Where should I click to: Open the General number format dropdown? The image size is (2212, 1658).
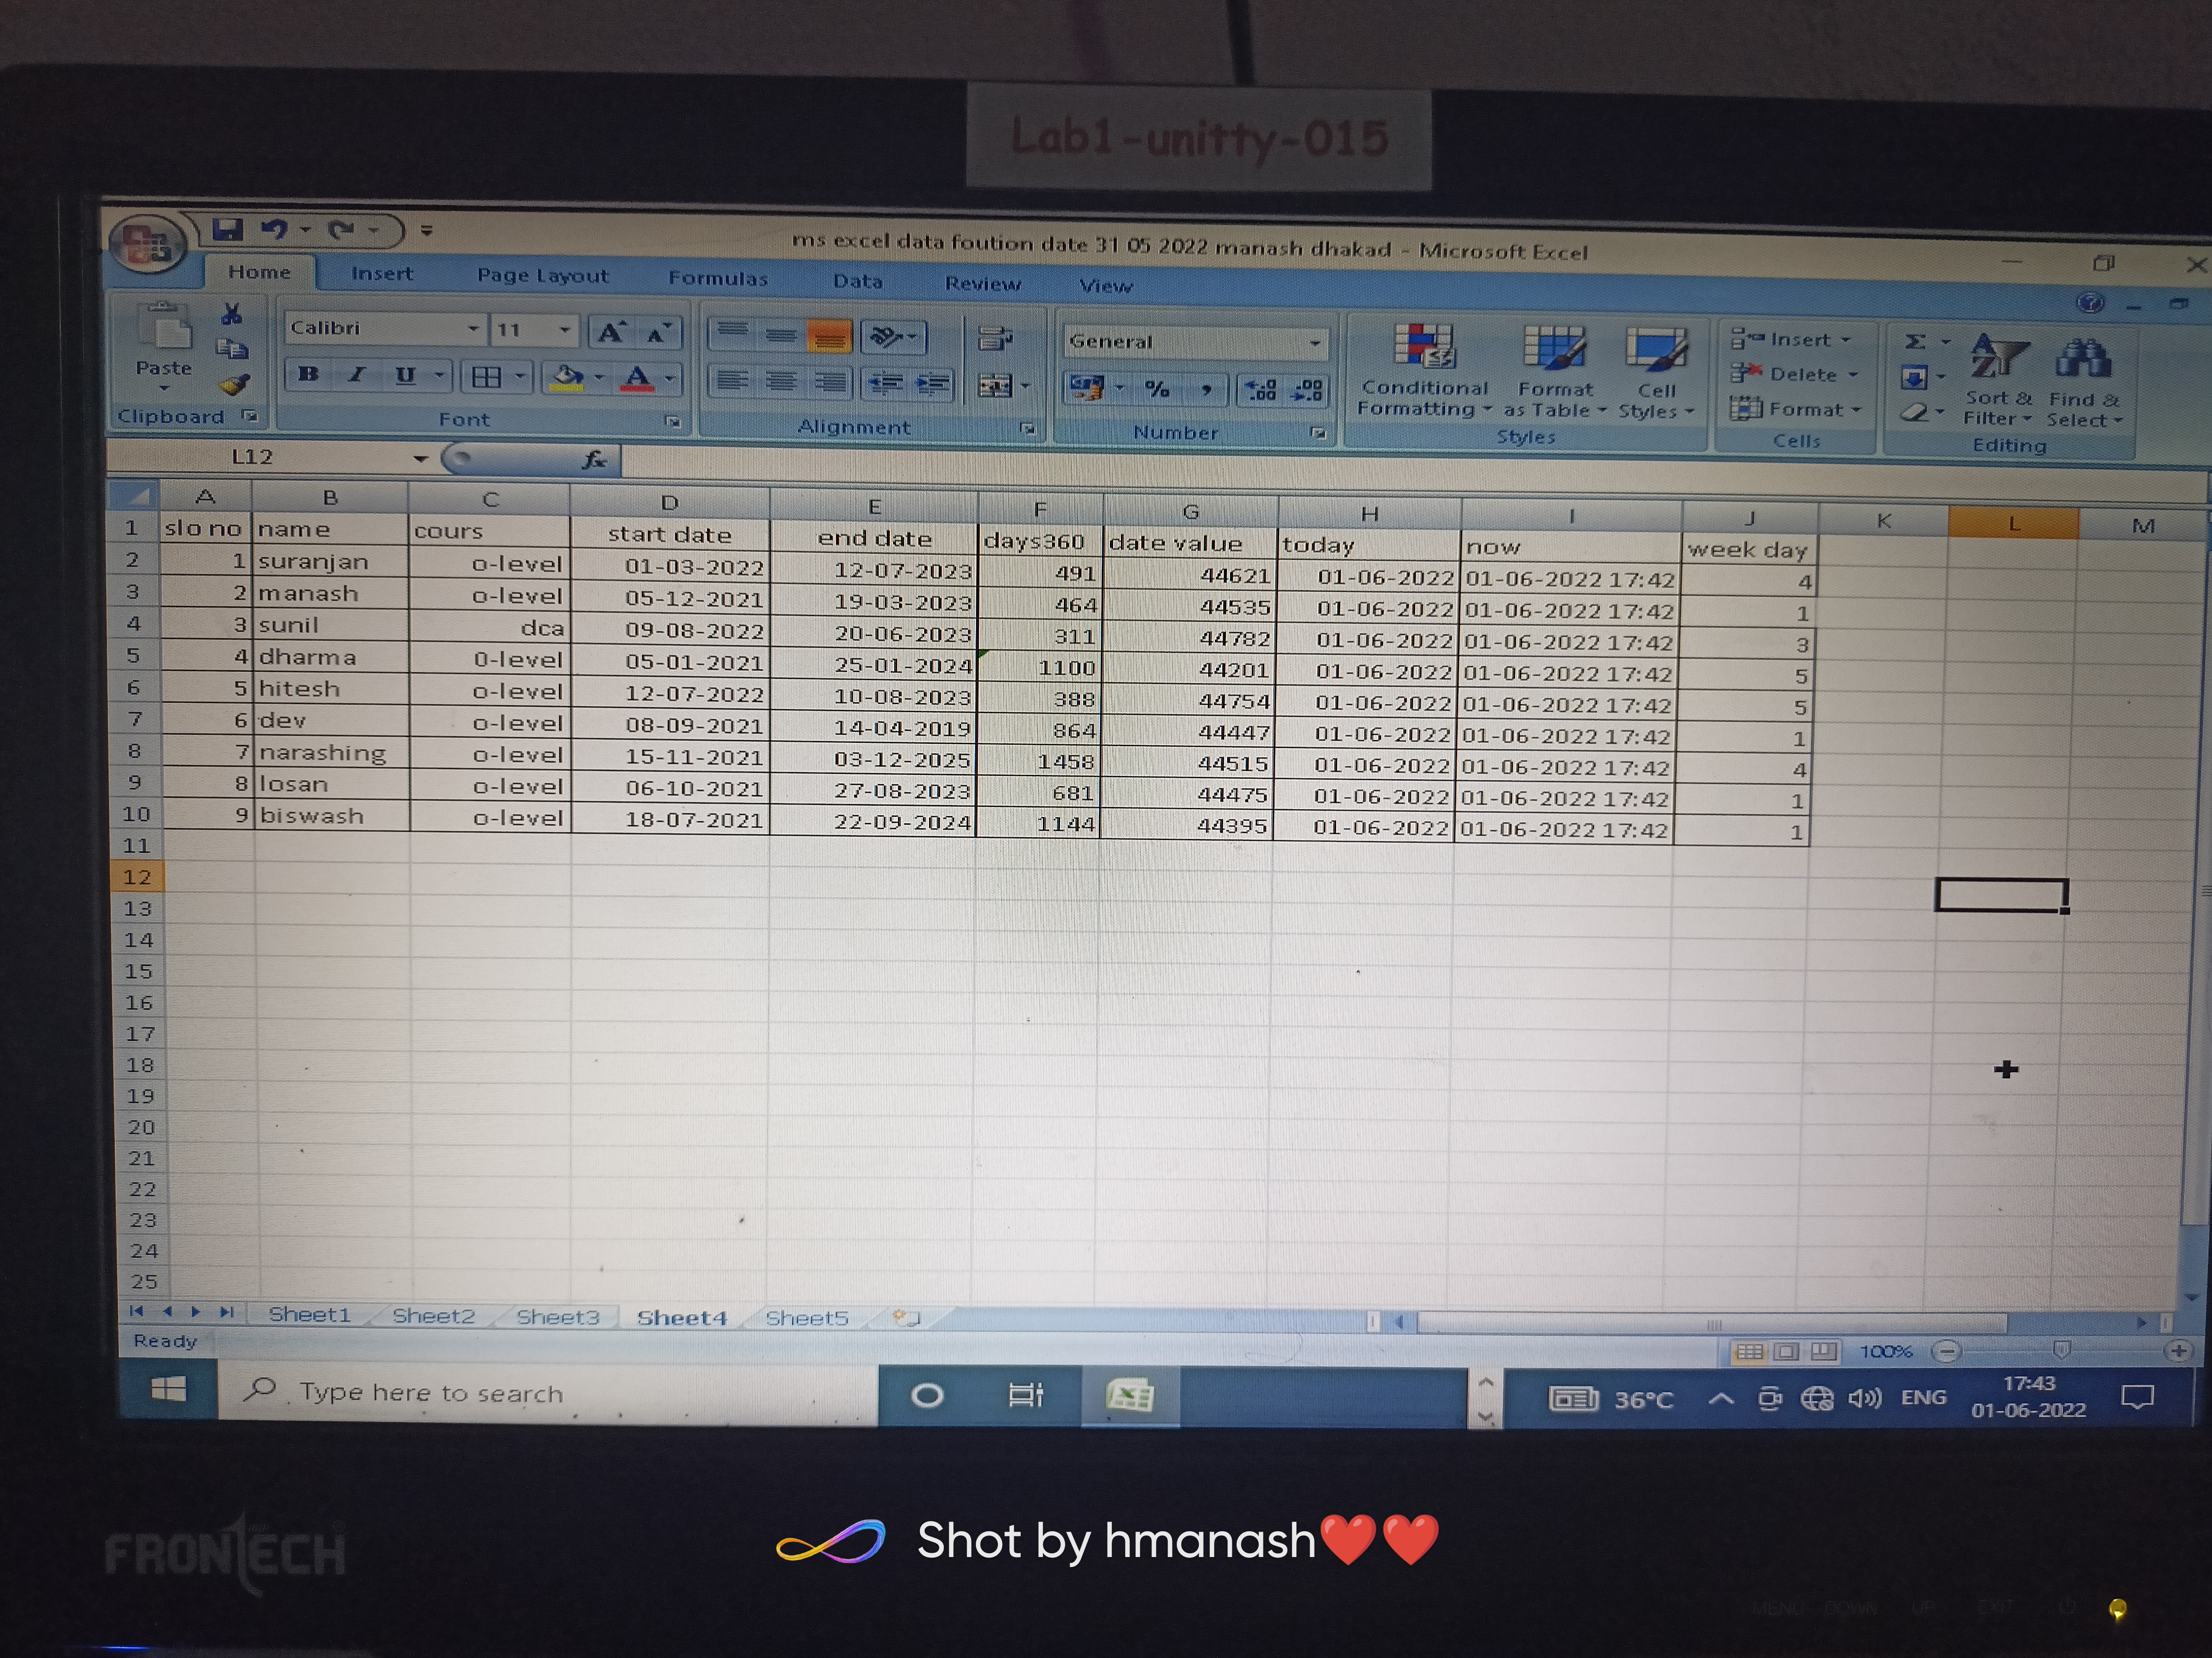coord(1314,343)
